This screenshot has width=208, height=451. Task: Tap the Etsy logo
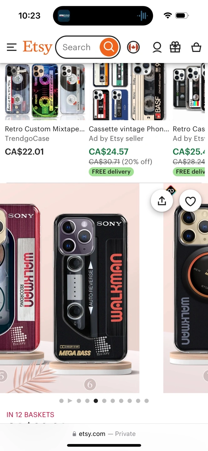coord(38,47)
